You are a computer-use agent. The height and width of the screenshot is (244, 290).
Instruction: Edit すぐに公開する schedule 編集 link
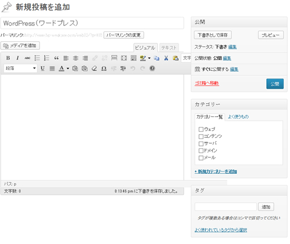pos(234,69)
